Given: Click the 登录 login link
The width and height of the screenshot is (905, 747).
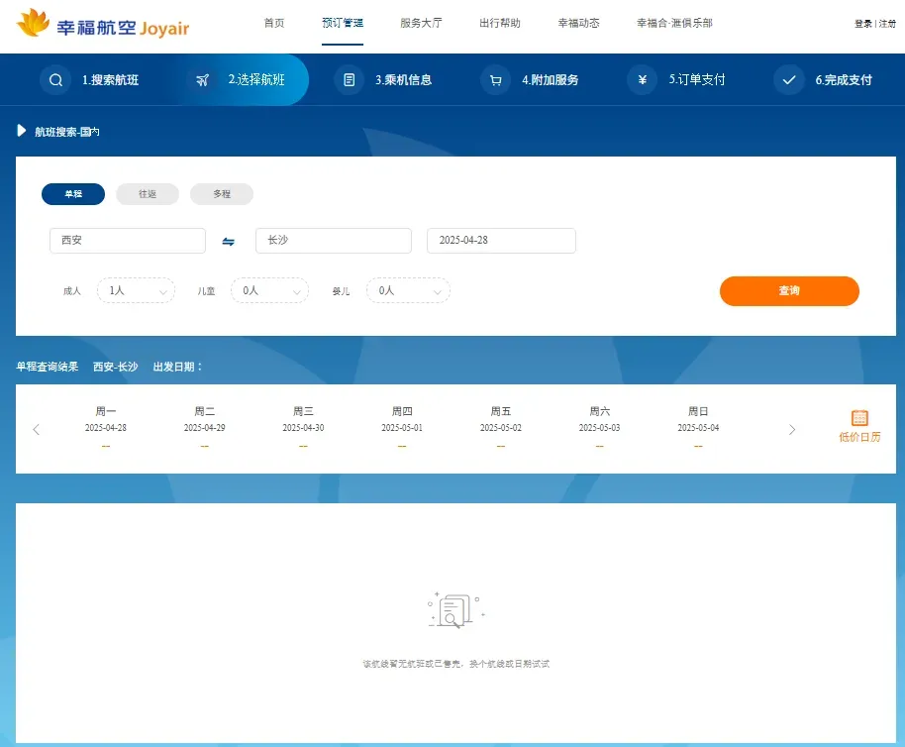Looking at the screenshot, I should click(862, 24).
